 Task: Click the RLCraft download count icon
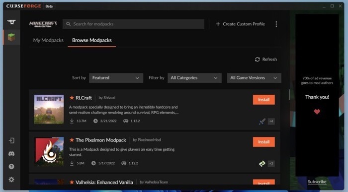(72, 121)
